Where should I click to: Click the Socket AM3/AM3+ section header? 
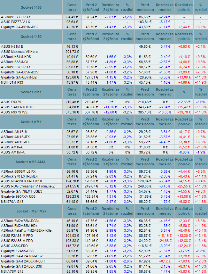31,162
